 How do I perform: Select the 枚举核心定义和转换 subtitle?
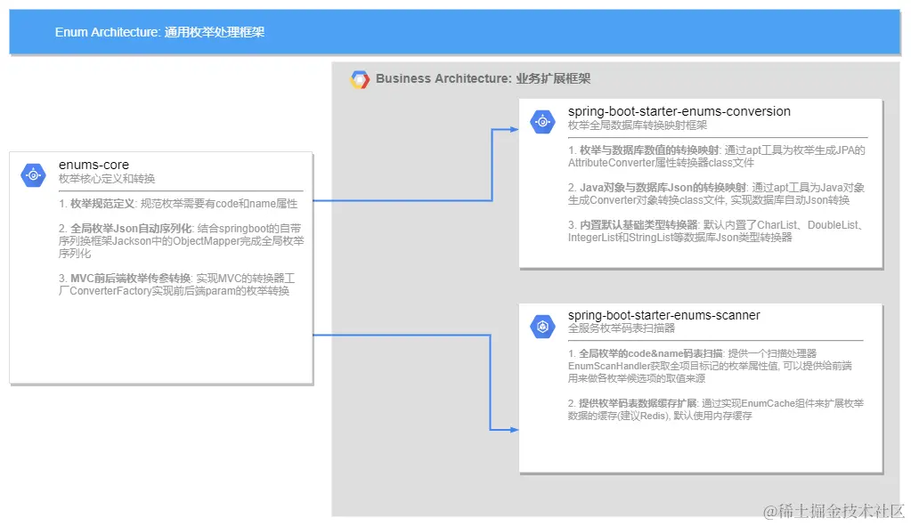[x=107, y=179]
